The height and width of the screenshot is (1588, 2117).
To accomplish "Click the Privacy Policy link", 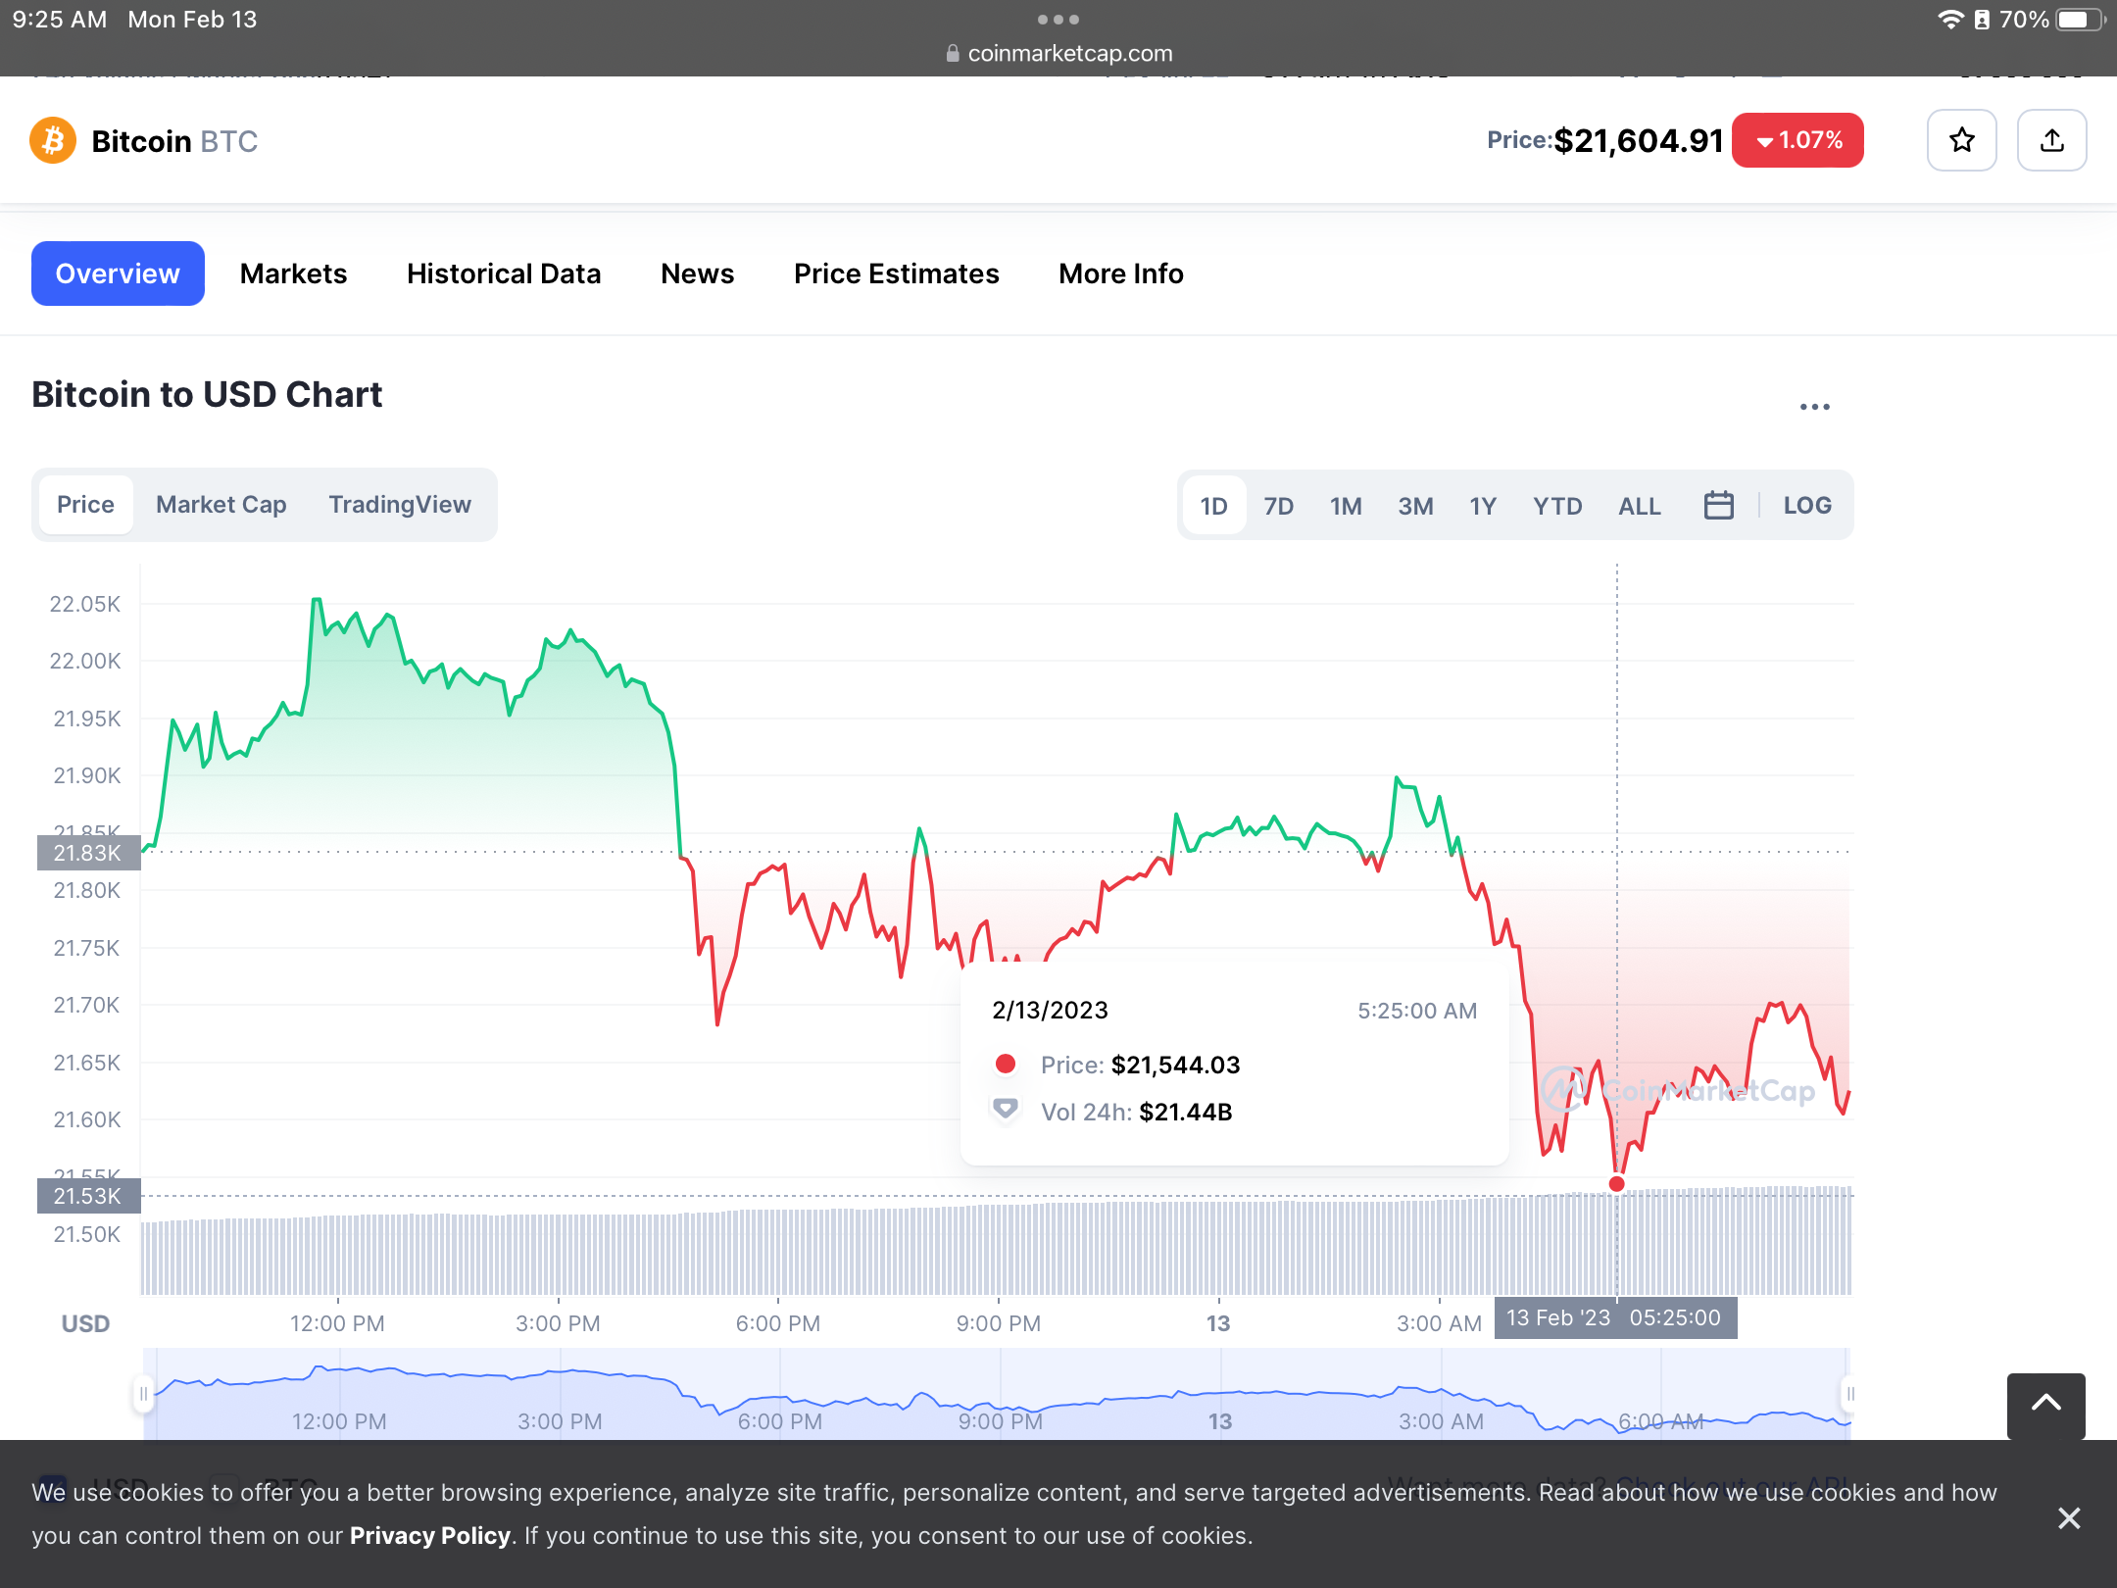I will pyautogui.click(x=430, y=1535).
